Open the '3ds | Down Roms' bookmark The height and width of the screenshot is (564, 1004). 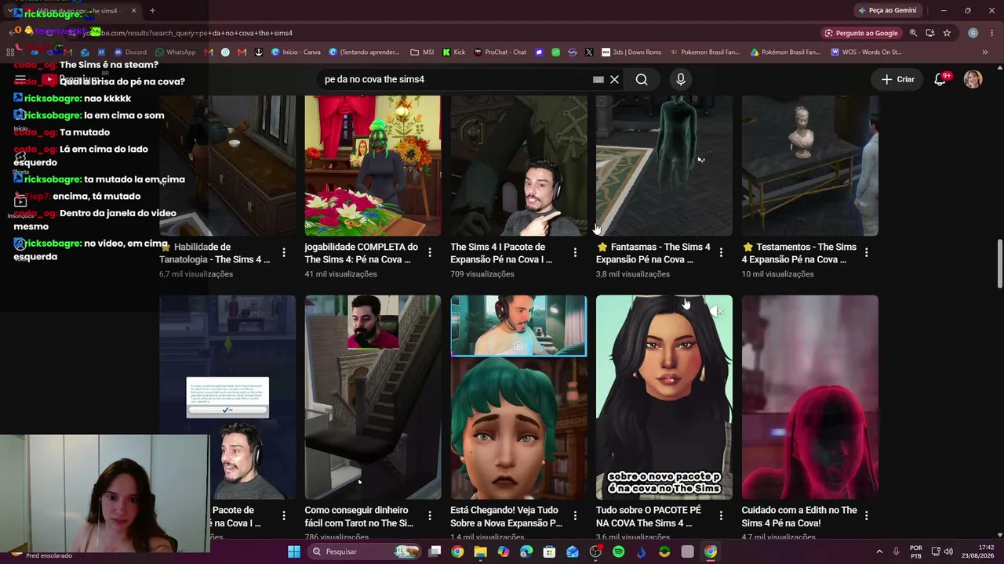click(x=631, y=52)
